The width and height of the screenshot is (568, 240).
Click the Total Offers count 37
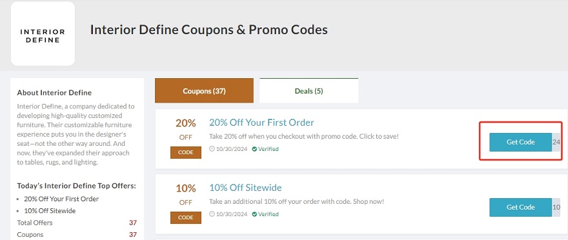pyautogui.click(x=133, y=223)
